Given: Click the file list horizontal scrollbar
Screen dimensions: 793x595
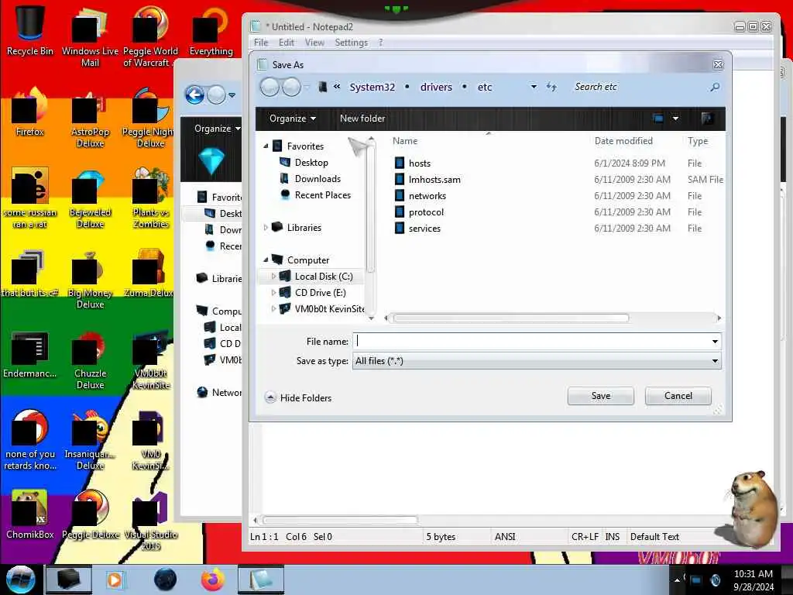Looking at the screenshot, I should pos(511,318).
